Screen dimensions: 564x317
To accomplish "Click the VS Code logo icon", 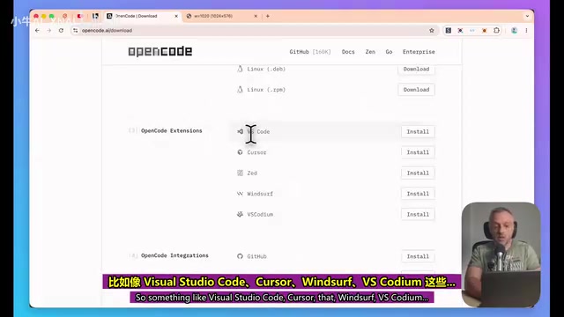I will [240, 131].
